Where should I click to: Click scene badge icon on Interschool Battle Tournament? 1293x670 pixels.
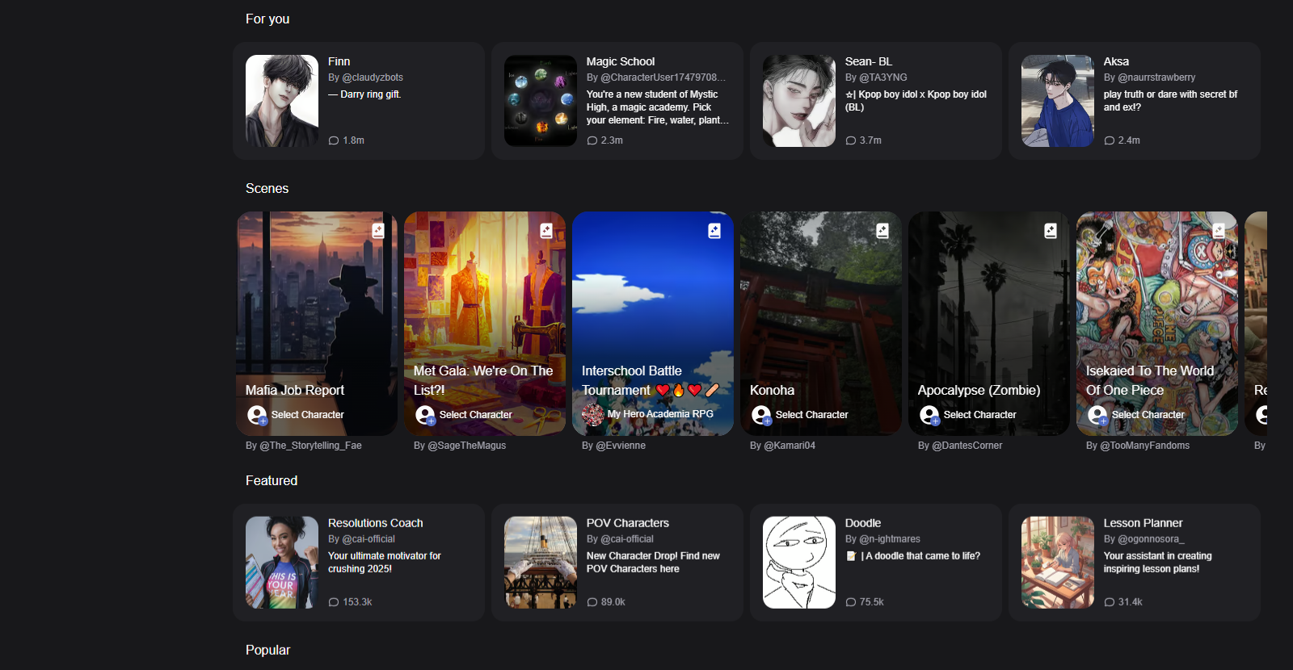(x=714, y=231)
